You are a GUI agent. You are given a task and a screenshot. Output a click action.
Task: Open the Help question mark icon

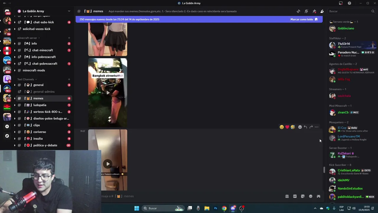(x=349, y=3)
